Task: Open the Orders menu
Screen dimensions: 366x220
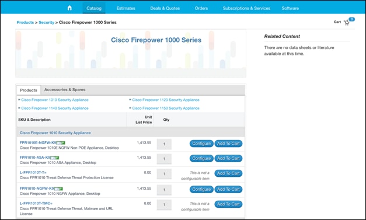Action: pyautogui.click(x=201, y=8)
